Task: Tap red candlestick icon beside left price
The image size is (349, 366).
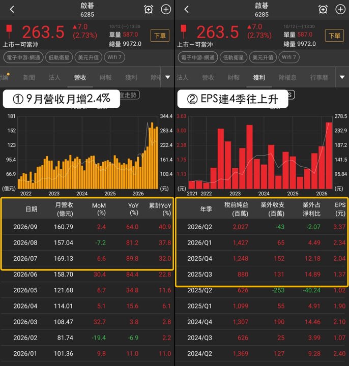Action: pos(9,32)
